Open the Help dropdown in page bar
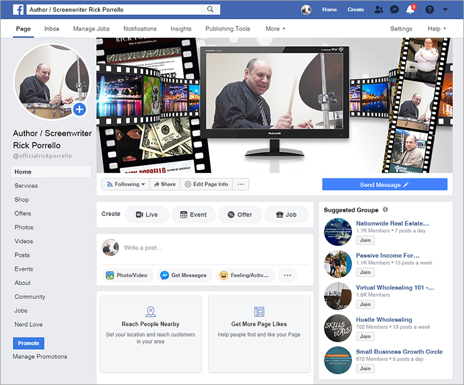 coord(437,29)
